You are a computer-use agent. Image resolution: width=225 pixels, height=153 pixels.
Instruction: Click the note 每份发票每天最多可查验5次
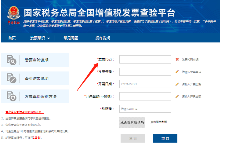(x=21, y=125)
